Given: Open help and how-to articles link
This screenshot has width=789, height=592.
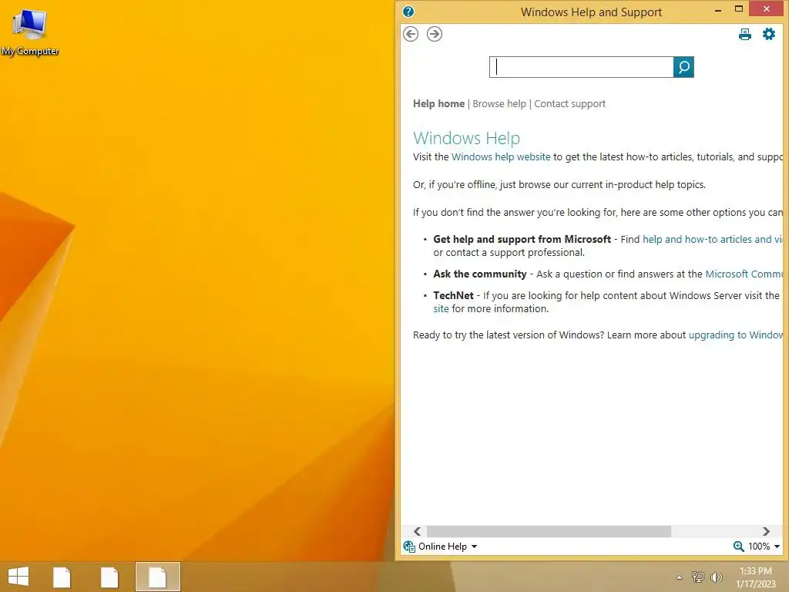Looking at the screenshot, I should tap(713, 240).
